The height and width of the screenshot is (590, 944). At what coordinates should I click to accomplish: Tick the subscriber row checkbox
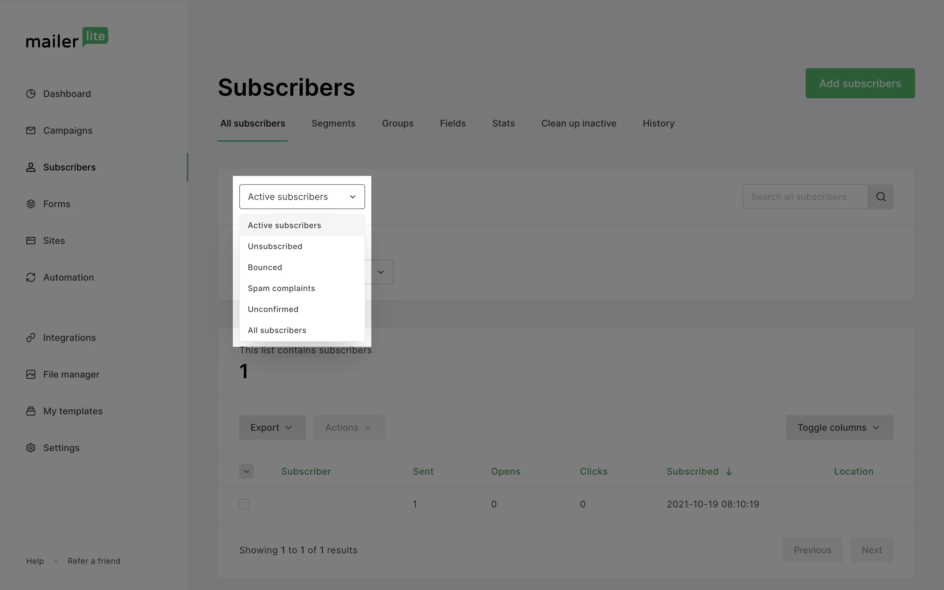tap(245, 504)
